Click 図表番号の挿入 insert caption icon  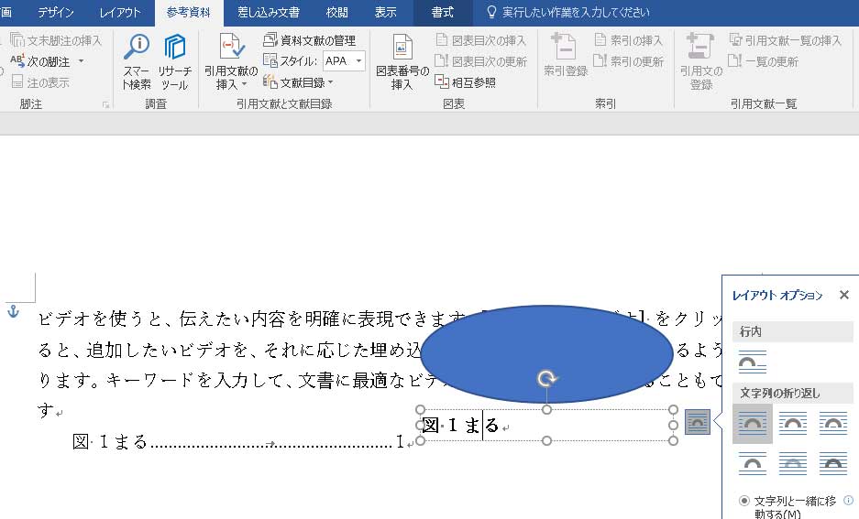coord(402,62)
